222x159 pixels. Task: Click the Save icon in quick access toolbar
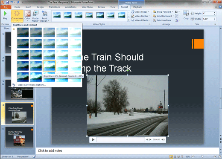click(x=7, y=2)
